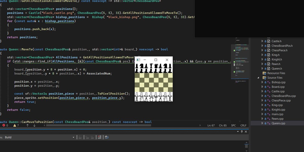Jump to previous message in Output toolbar

pyautogui.click(x=87, y=137)
